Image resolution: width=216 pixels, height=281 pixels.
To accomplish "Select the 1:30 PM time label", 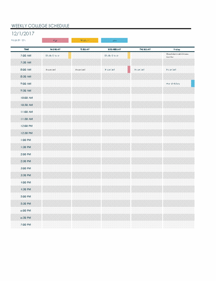I will (x=26, y=147).
